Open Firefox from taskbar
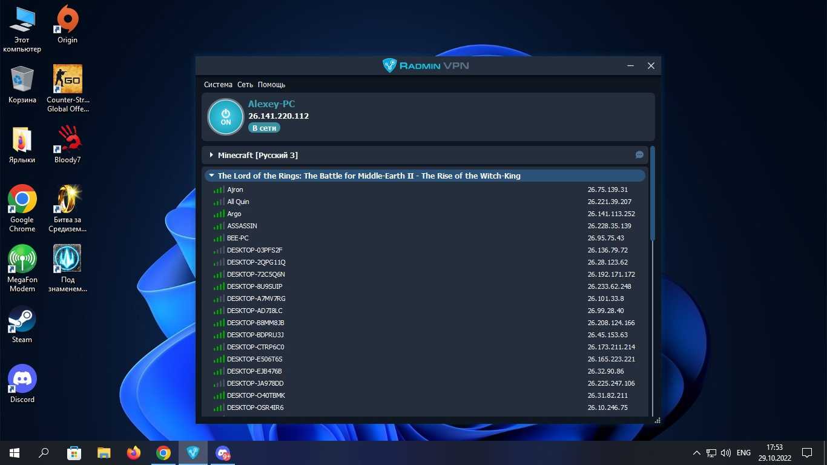The width and height of the screenshot is (827, 465). point(133,453)
